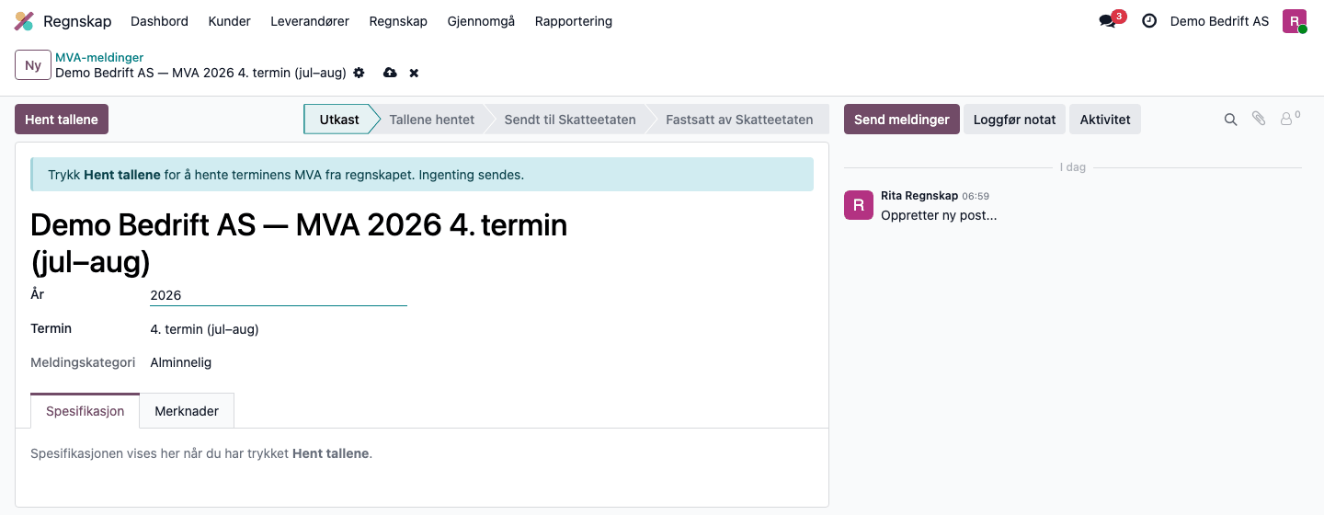Click the blue info banner about Hent tallene
Image resolution: width=1324 pixels, height=515 pixels.
pos(422,174)
